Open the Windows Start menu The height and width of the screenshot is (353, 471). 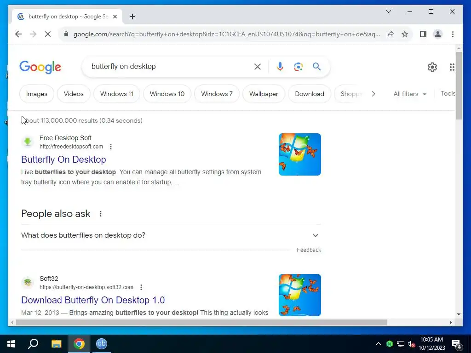[11, 344]
